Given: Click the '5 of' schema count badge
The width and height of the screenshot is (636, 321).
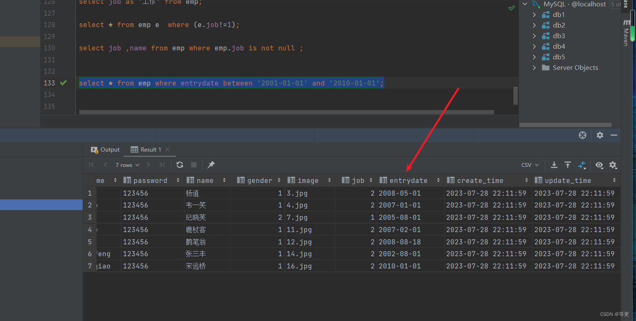Looking at the screenshot, I should click(x=616, y=4).
